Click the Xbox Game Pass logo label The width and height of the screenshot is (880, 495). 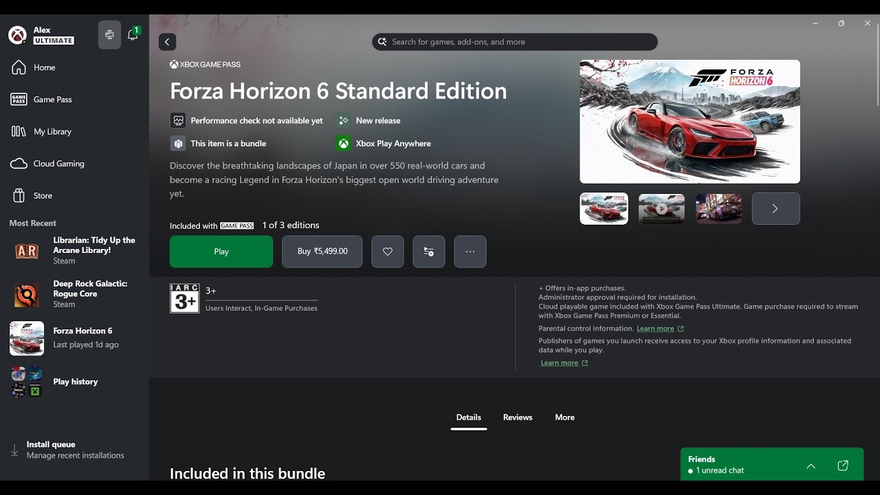tap(205, 65)
